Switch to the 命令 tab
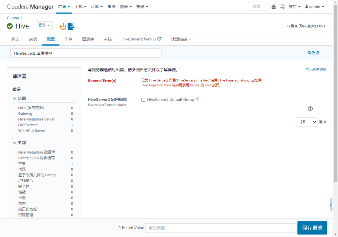 (68, 39)
